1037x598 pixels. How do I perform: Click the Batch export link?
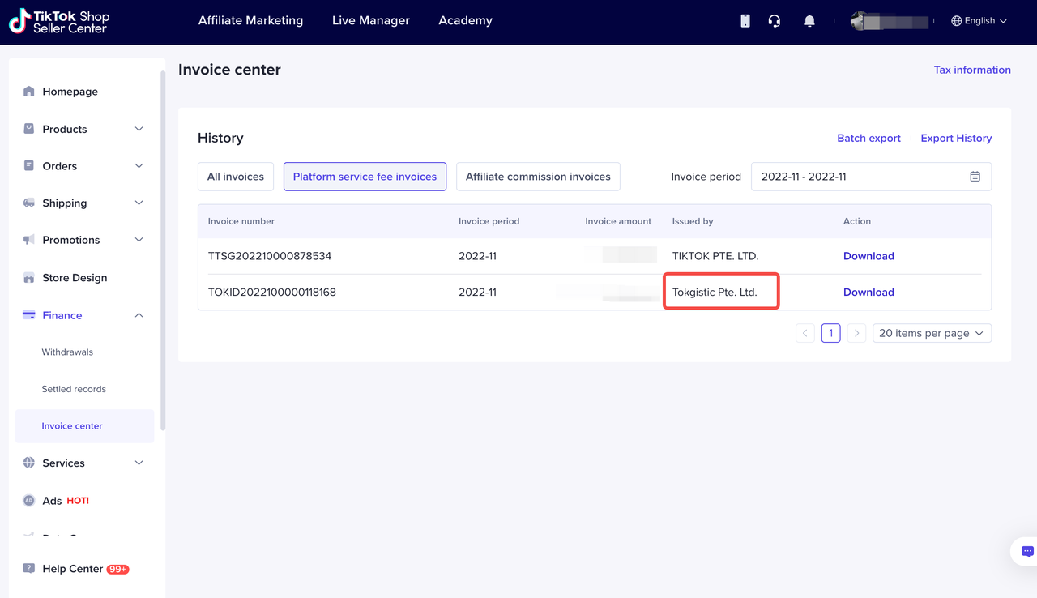pyautogui.click(x=868, y=139)
